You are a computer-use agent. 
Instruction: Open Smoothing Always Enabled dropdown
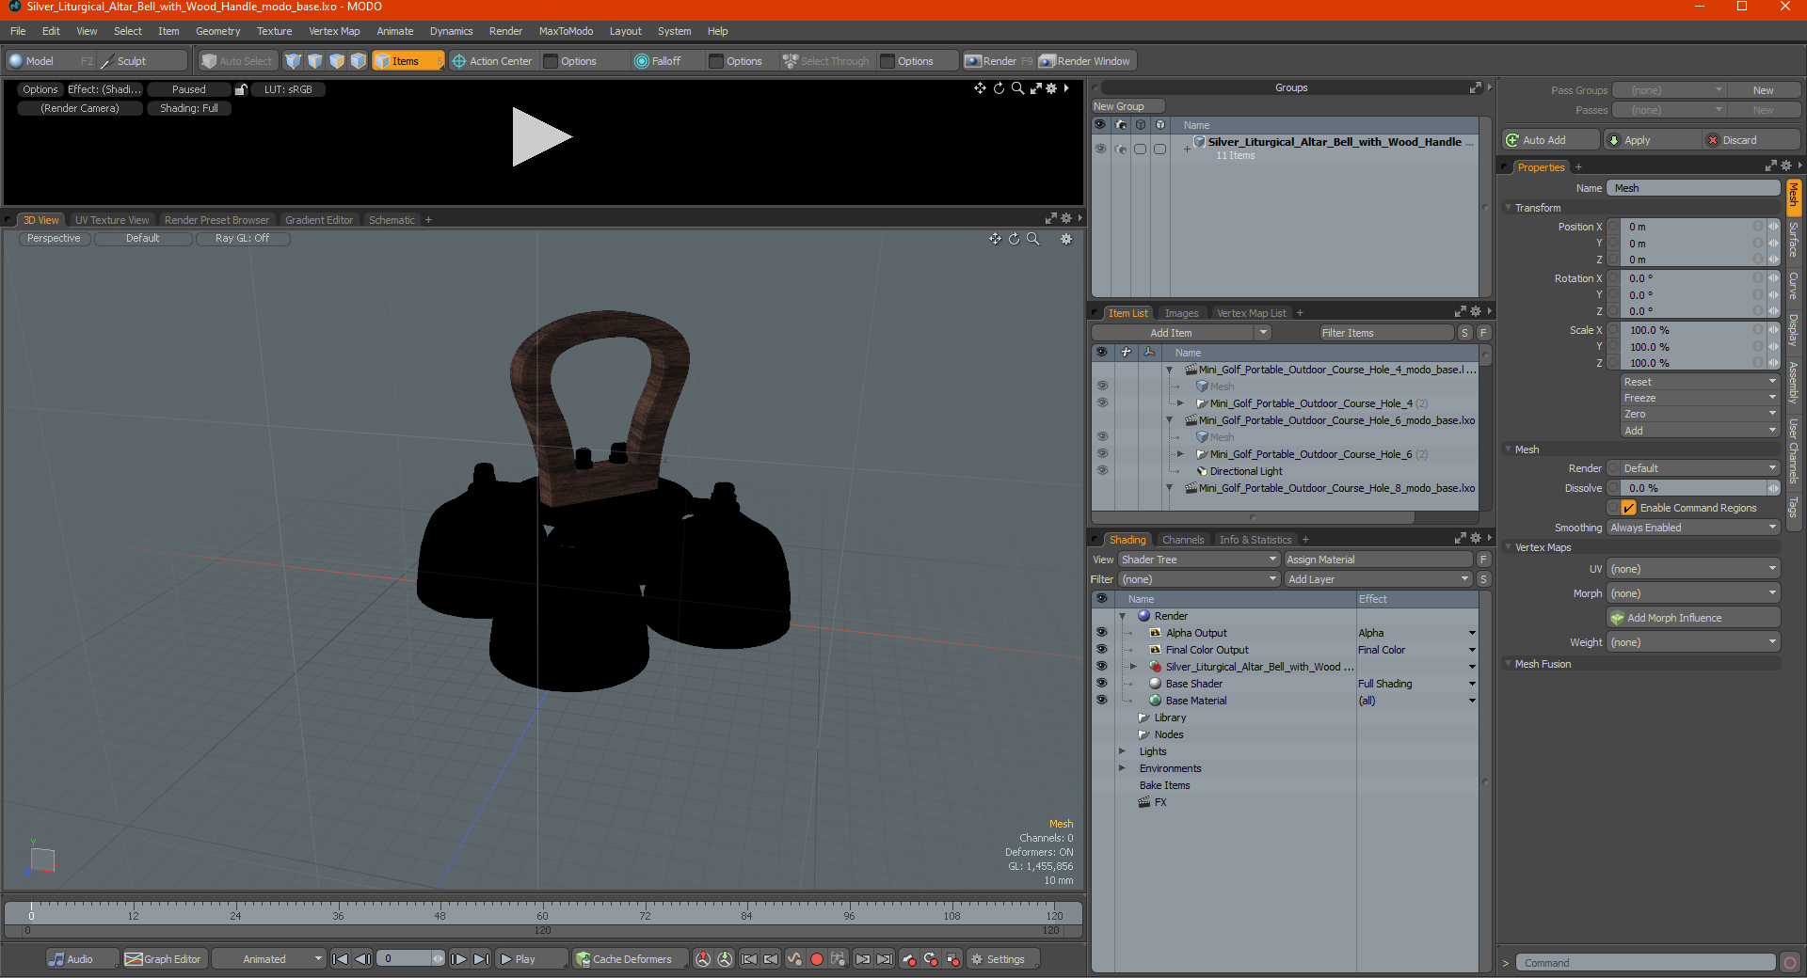pos(1693,528)
